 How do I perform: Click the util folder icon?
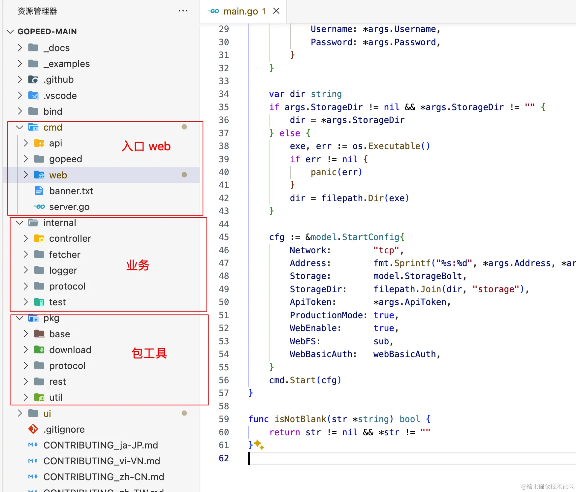[39, 397]
